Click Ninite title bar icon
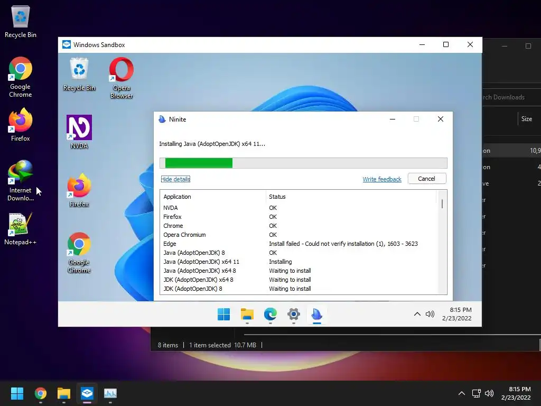Image resolution: width=541 pixels, height=406 pixels. [x=162, y=119]
